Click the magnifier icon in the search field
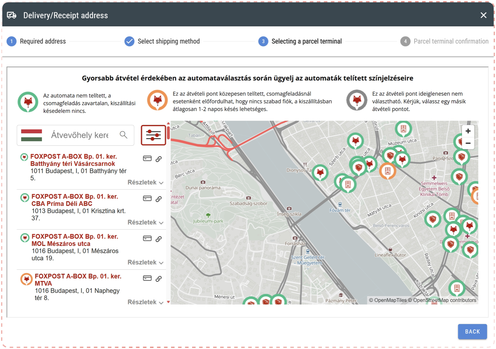The width and height of the screenshot is (496, 349). click(x=123, y=135)
